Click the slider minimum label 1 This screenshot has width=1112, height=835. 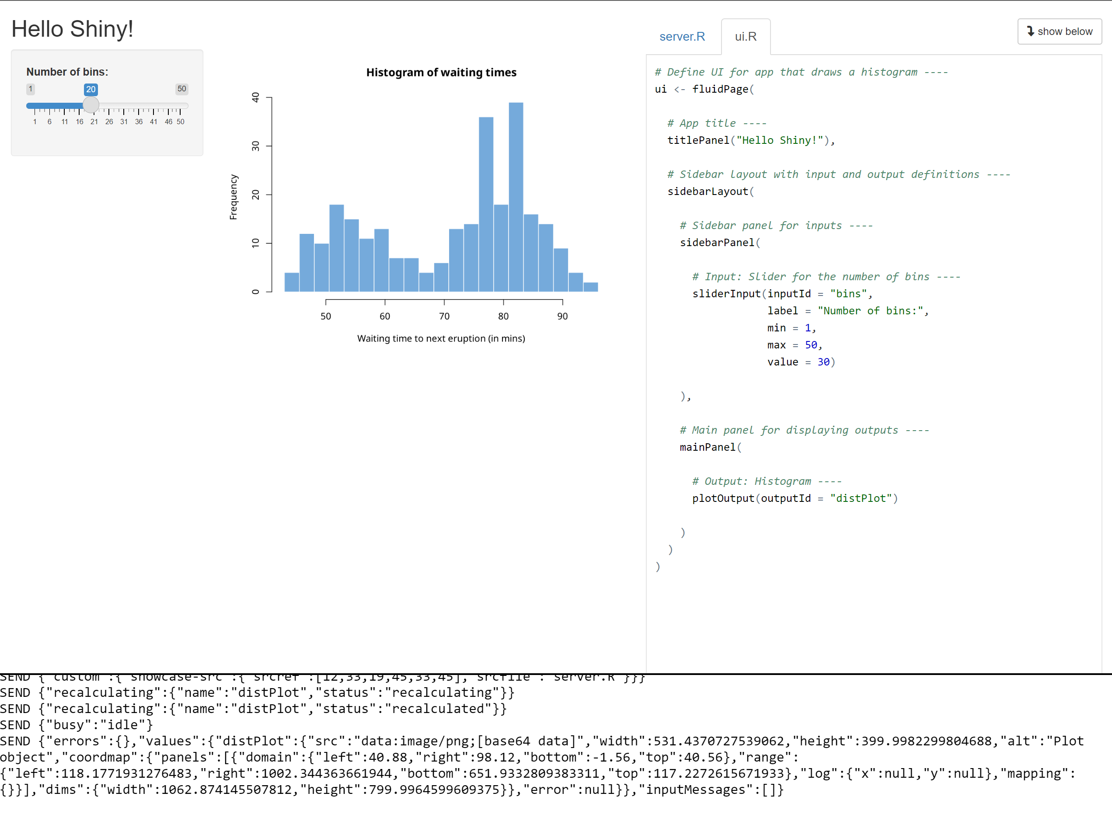pyautogui.click(x=31, y=89)
